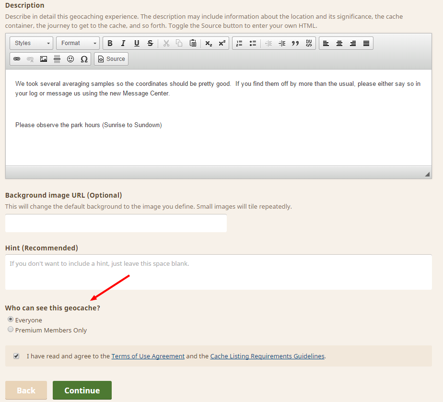Toggle bold formatting in editor toolbar

(110, 43)
